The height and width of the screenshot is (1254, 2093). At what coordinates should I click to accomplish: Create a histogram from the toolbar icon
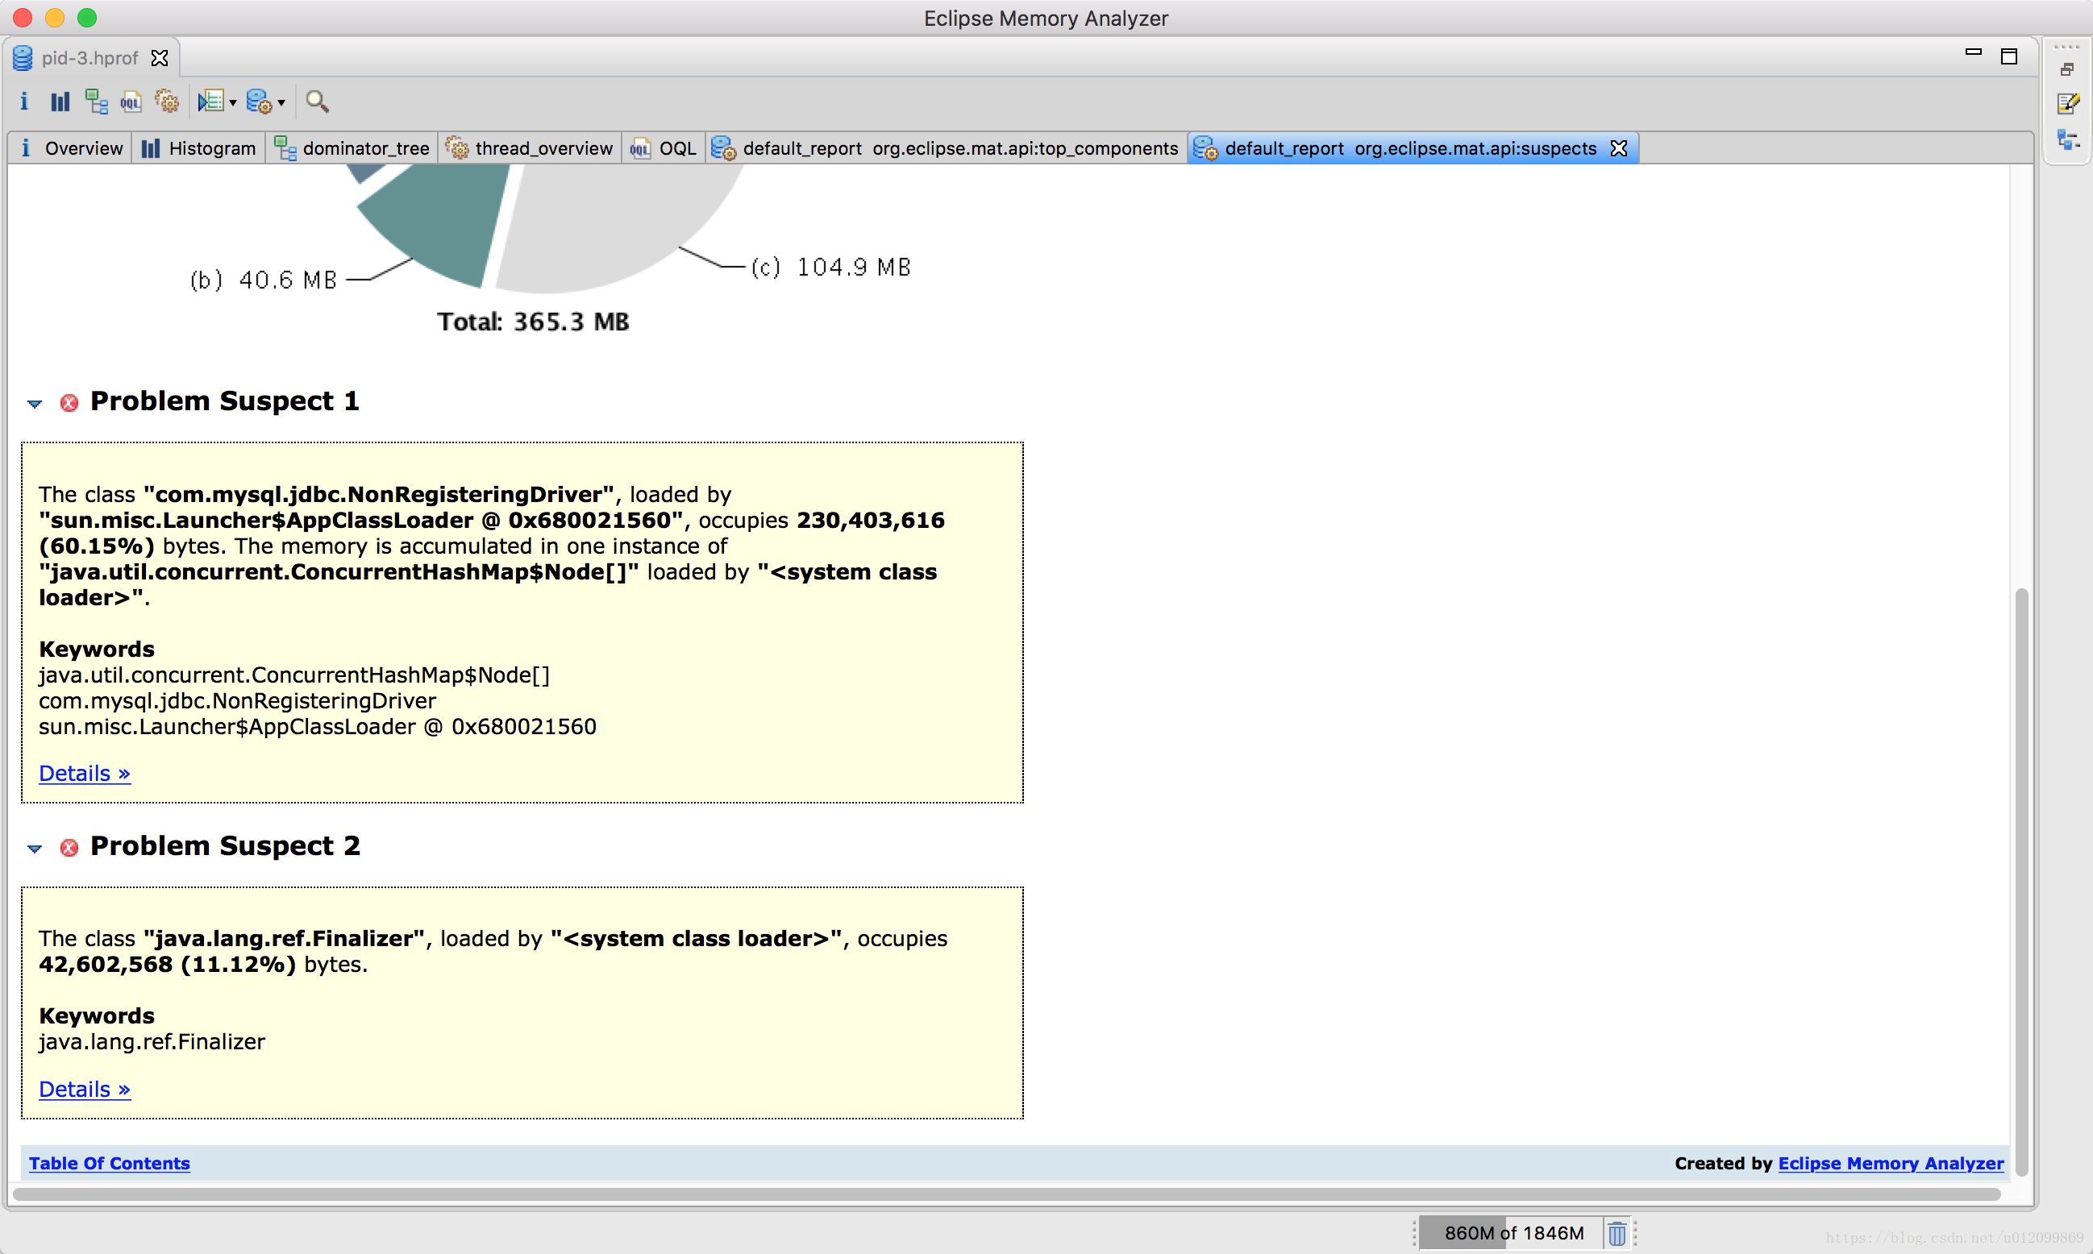(x=59, y=102)
